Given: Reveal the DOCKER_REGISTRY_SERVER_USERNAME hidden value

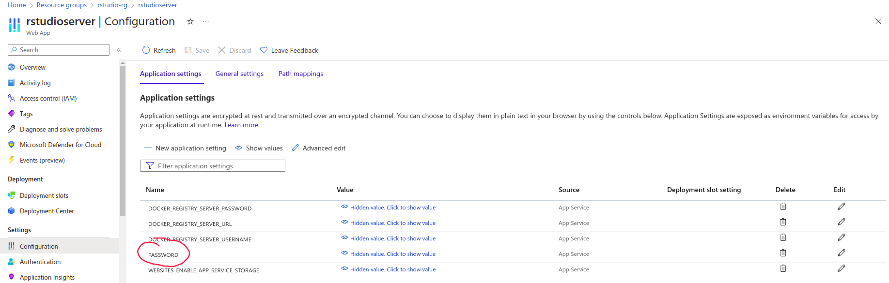Looking at the screenshot, I should [x=388, y=238].
